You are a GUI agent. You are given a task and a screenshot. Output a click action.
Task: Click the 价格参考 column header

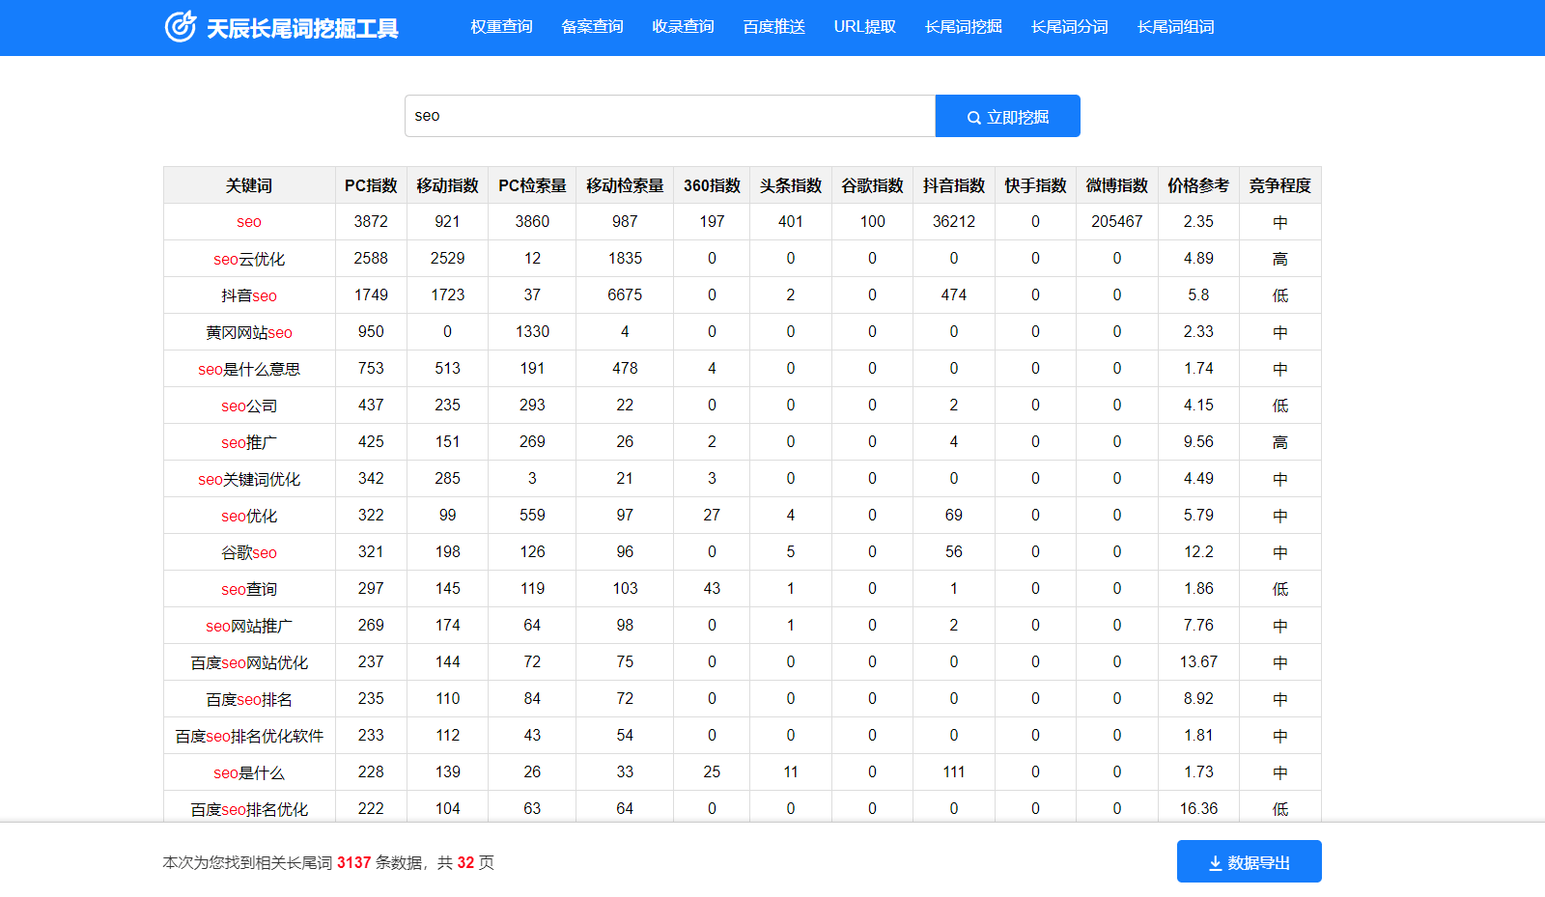(1198, 185)
